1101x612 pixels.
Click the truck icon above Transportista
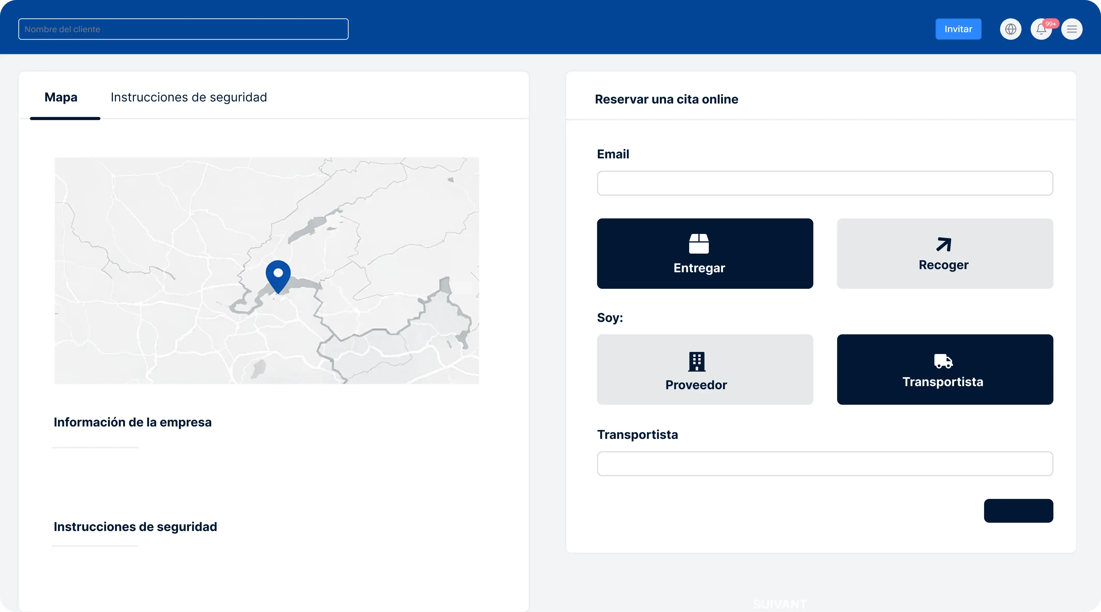[943, 361]
